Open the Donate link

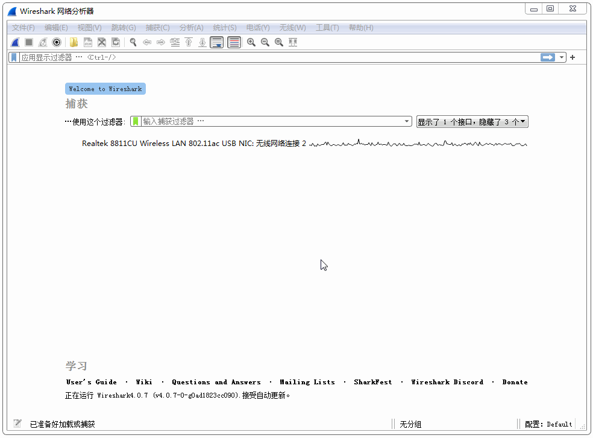[515, 382]
